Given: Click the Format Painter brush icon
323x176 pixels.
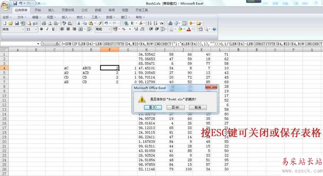Looking at the screenshot, I should pyautogui.click(x=99, y=23).
